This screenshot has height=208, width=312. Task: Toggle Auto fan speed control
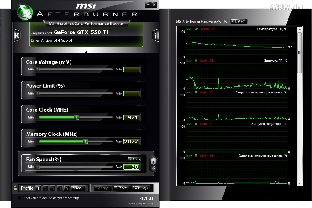coord(134,159)
